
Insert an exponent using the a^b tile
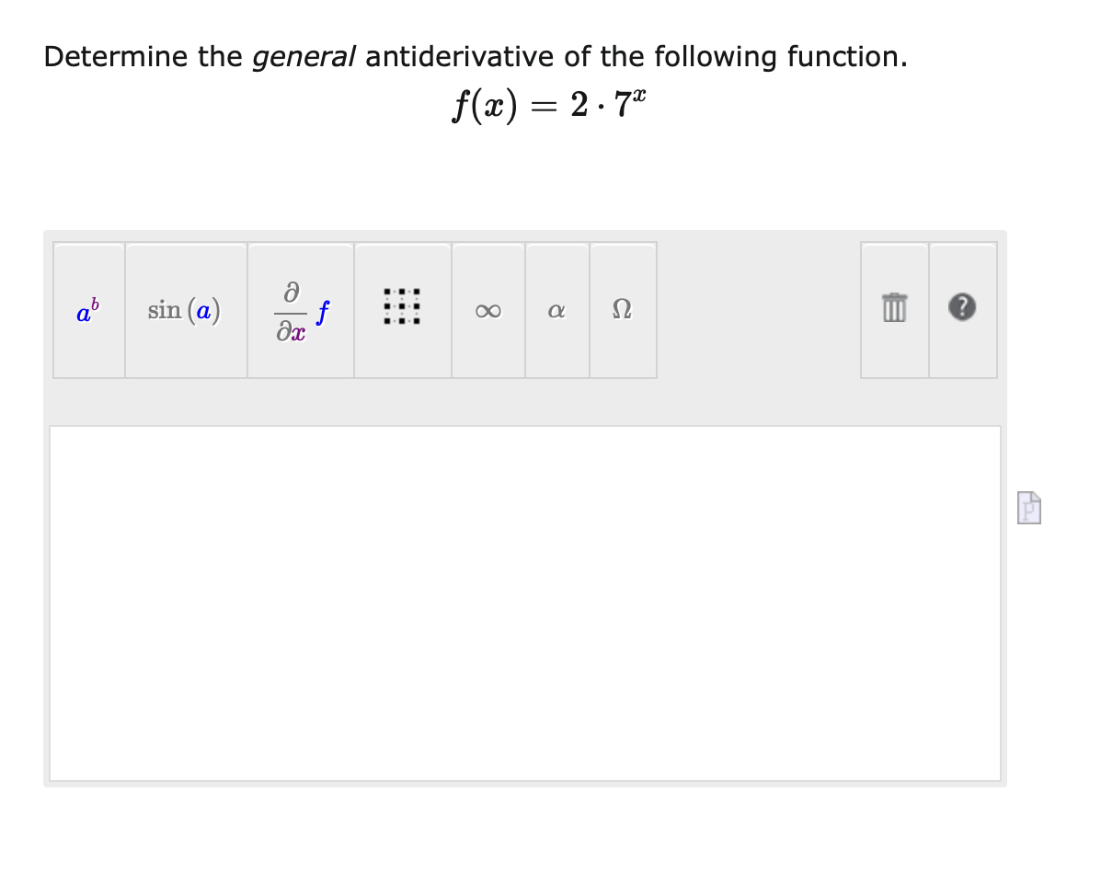[x=87, y=310]
